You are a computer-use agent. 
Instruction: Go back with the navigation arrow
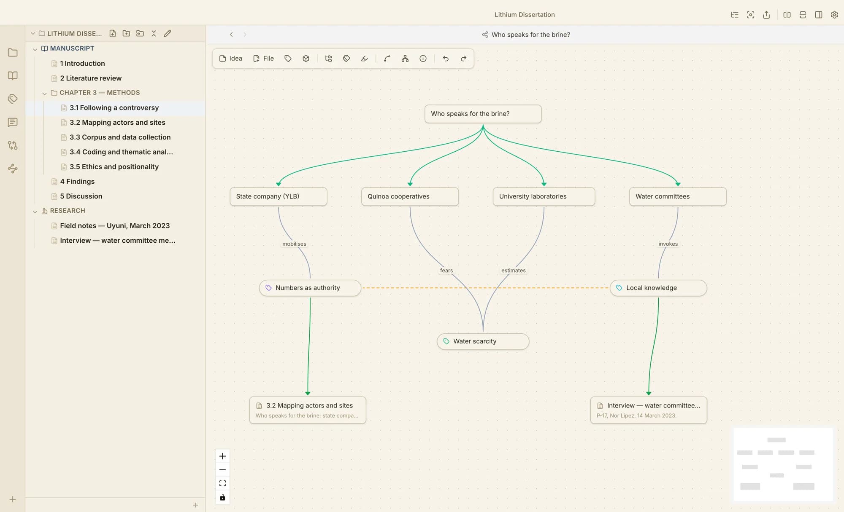click(x=231, y=35)
